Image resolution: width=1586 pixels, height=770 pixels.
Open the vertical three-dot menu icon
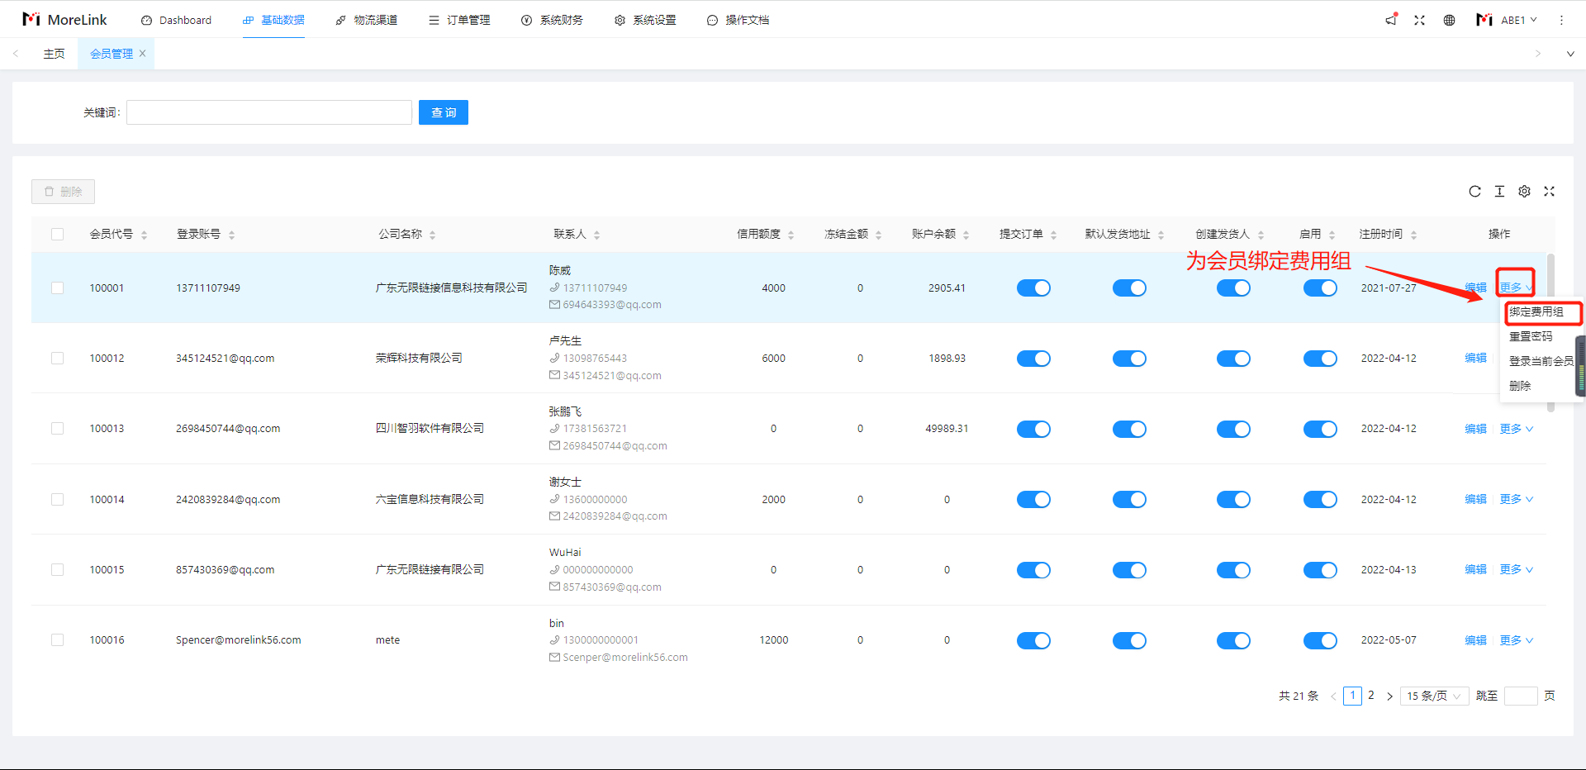pos(1561,20)
